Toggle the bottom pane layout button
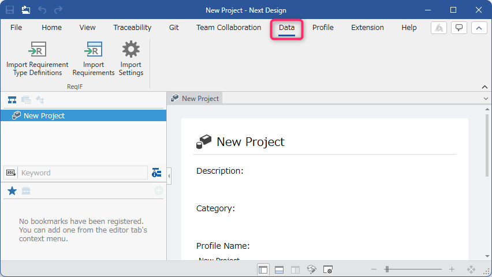 pyautogui.click(x=279, y=269)
